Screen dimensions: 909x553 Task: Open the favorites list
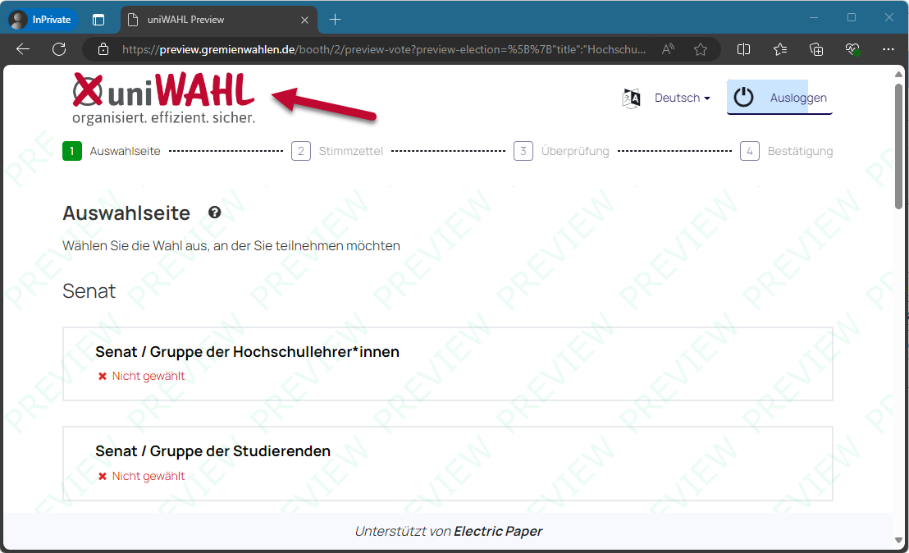780,49
